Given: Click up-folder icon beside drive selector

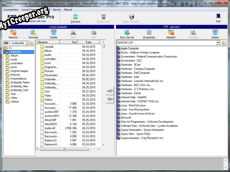Looking at the screenshot, I should pos(32,43).
